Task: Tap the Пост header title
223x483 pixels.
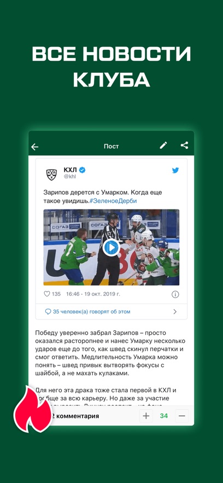Action: pyautogui.click(x=111, y=146)
